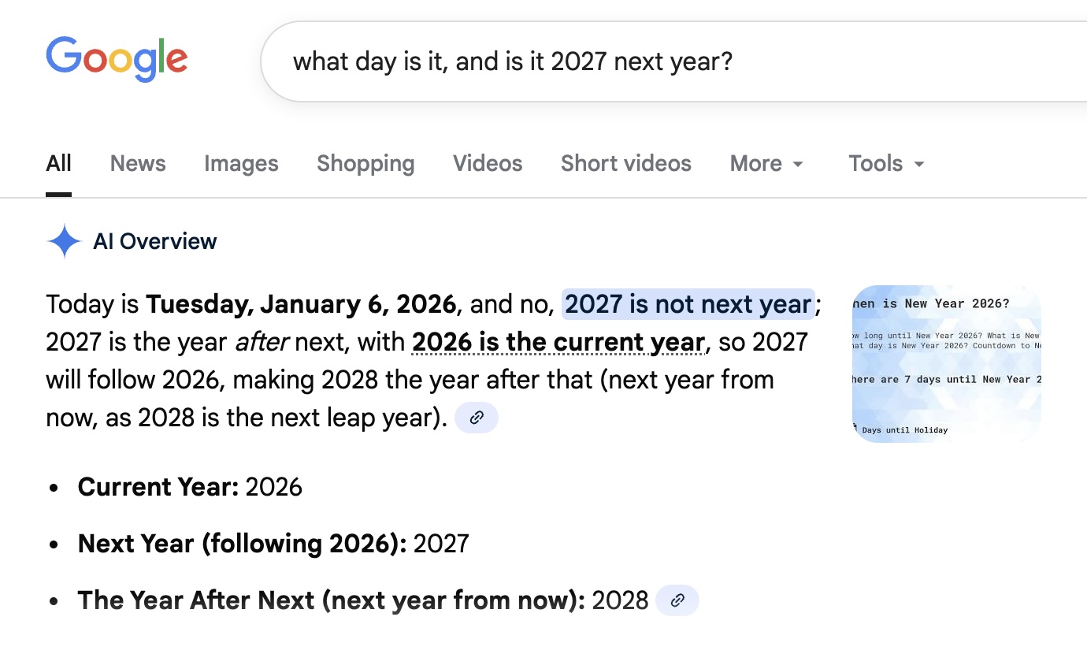Select the Shopping tab
The image size is (1087, 654).
point(365,163)
